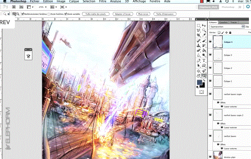Viewport: 251px width, 159px height.
Task: Open the arrange documents dropdown
Action: click(x=54, y=7)
